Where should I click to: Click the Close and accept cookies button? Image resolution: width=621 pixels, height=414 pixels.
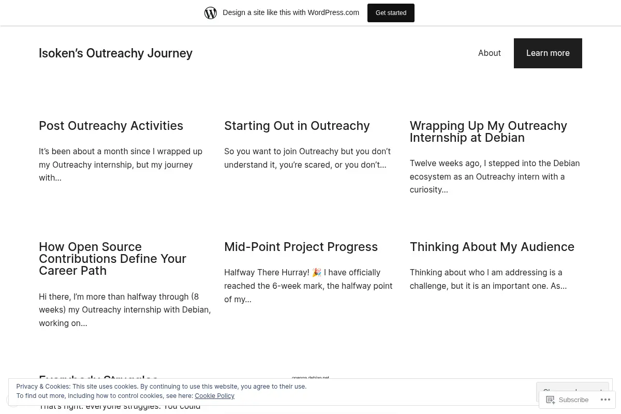[572, 392]
